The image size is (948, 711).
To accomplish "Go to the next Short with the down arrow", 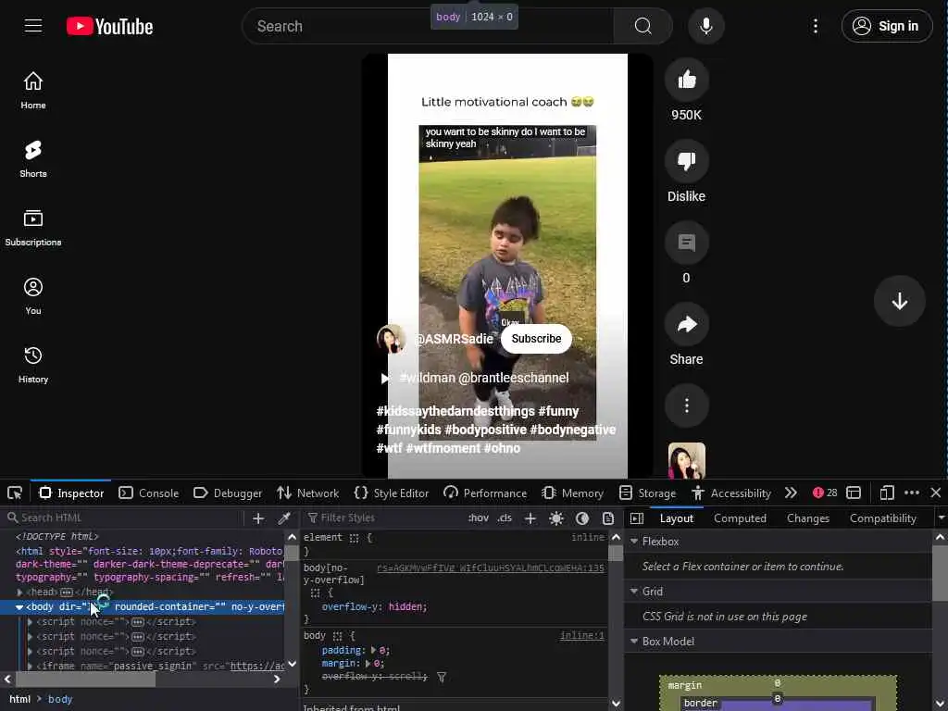I will (899, 301).
